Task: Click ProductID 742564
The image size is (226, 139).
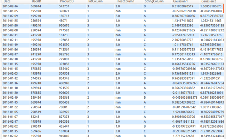Action: [64, 50]
